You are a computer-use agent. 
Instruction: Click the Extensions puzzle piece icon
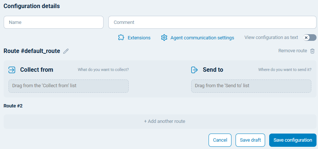coord(121,38)
